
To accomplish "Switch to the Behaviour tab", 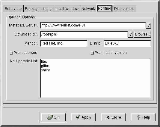I will click(13, 9).
